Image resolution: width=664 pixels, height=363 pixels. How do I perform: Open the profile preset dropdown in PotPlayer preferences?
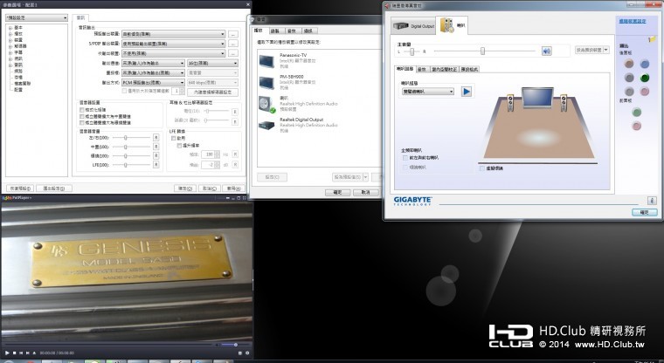[x=37, y=17]
